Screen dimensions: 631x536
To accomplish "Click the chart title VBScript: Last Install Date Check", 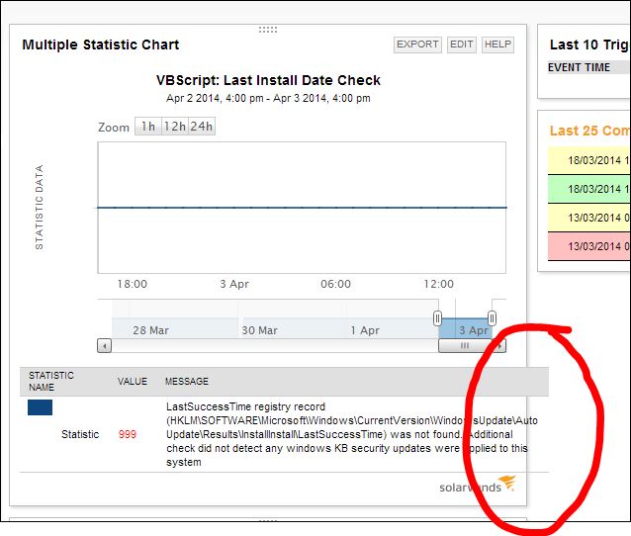I will [268, 80].
